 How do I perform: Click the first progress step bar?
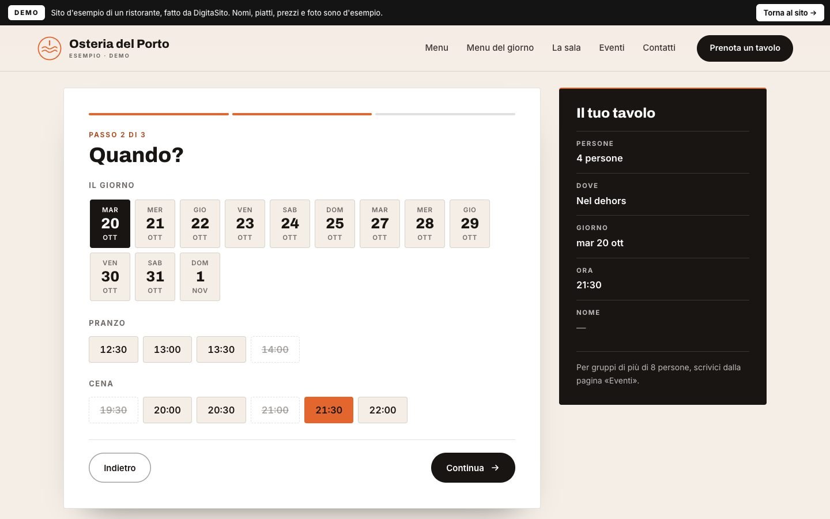point(159,114)
